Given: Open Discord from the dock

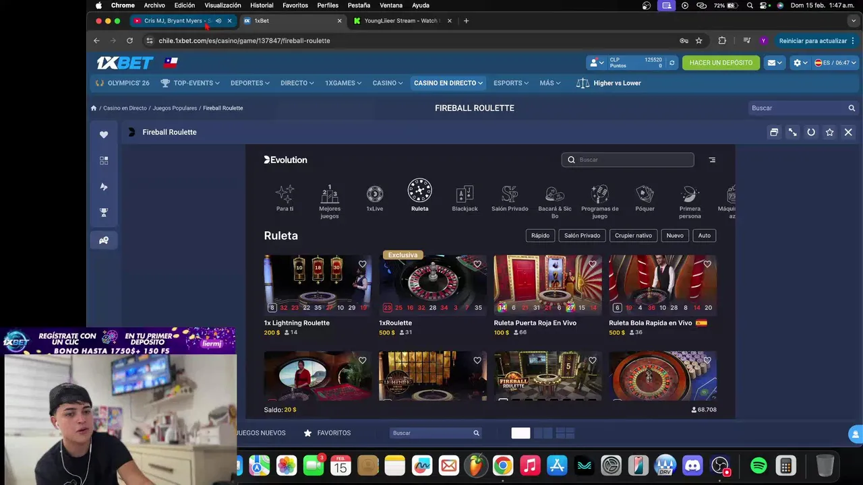Looking at the screenshot, I should point(692,465).
